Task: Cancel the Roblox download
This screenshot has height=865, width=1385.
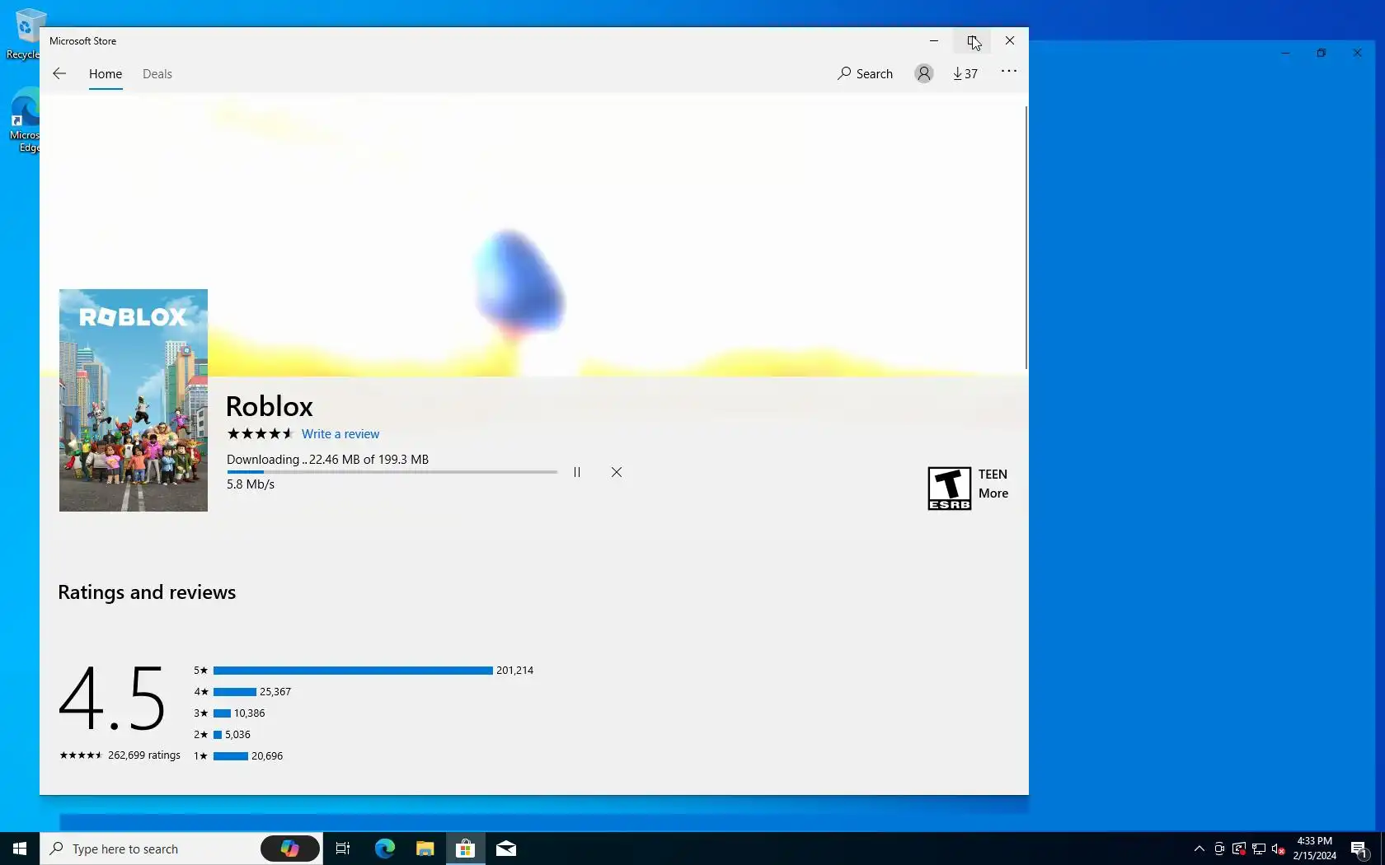Action: pyautogui.click(x=617, y=472)
